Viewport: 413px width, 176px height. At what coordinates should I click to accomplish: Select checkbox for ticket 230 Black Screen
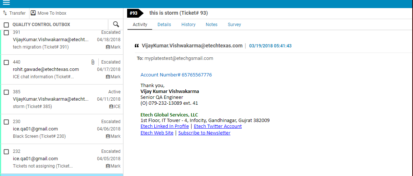[6, 122]
